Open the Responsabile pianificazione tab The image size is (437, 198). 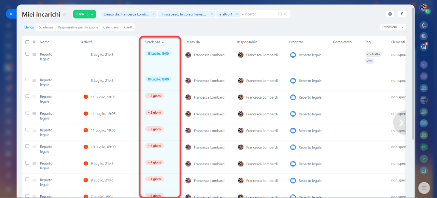(78, 27)
